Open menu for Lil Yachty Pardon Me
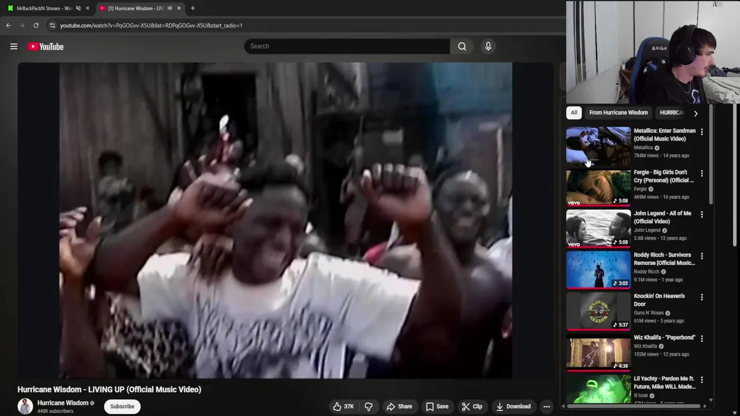The height and width of the screenshot is (416, 740). pos(702,380)
